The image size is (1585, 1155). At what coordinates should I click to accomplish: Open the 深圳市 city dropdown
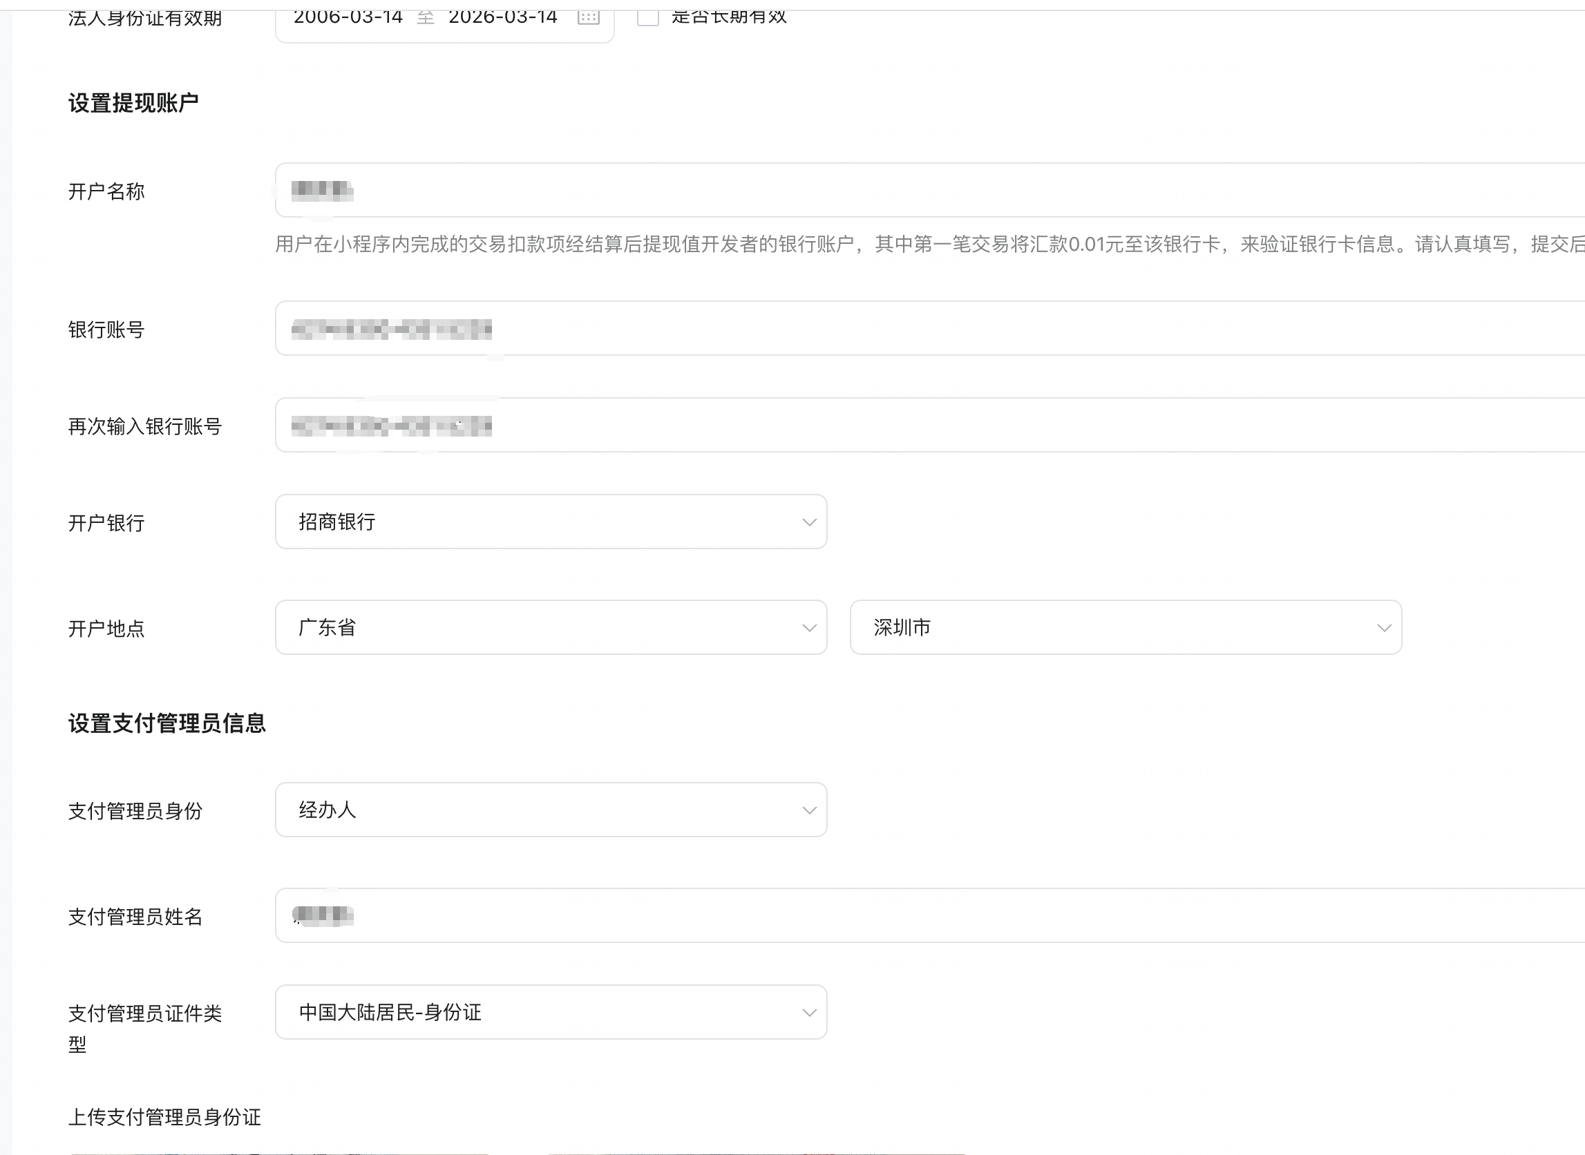click(x=1125, y=627)
